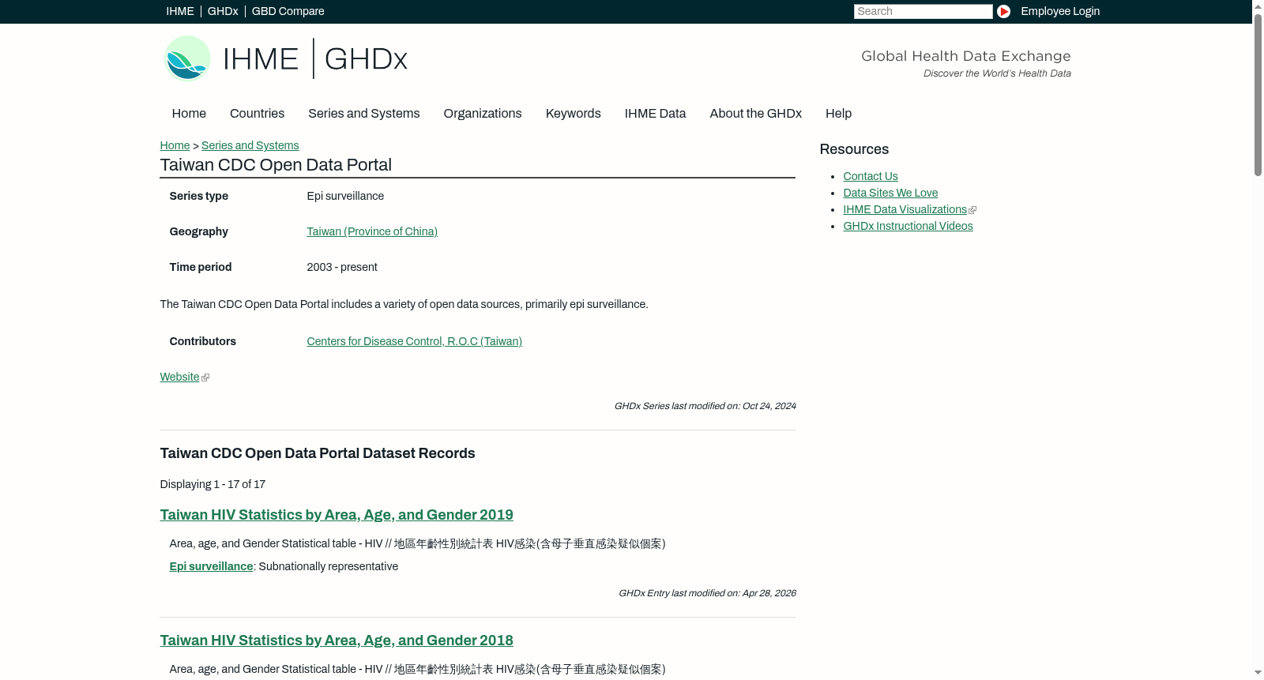Click the 'Contributors' field label
This screenshot has width=1264, height=680.
[202, 341]
